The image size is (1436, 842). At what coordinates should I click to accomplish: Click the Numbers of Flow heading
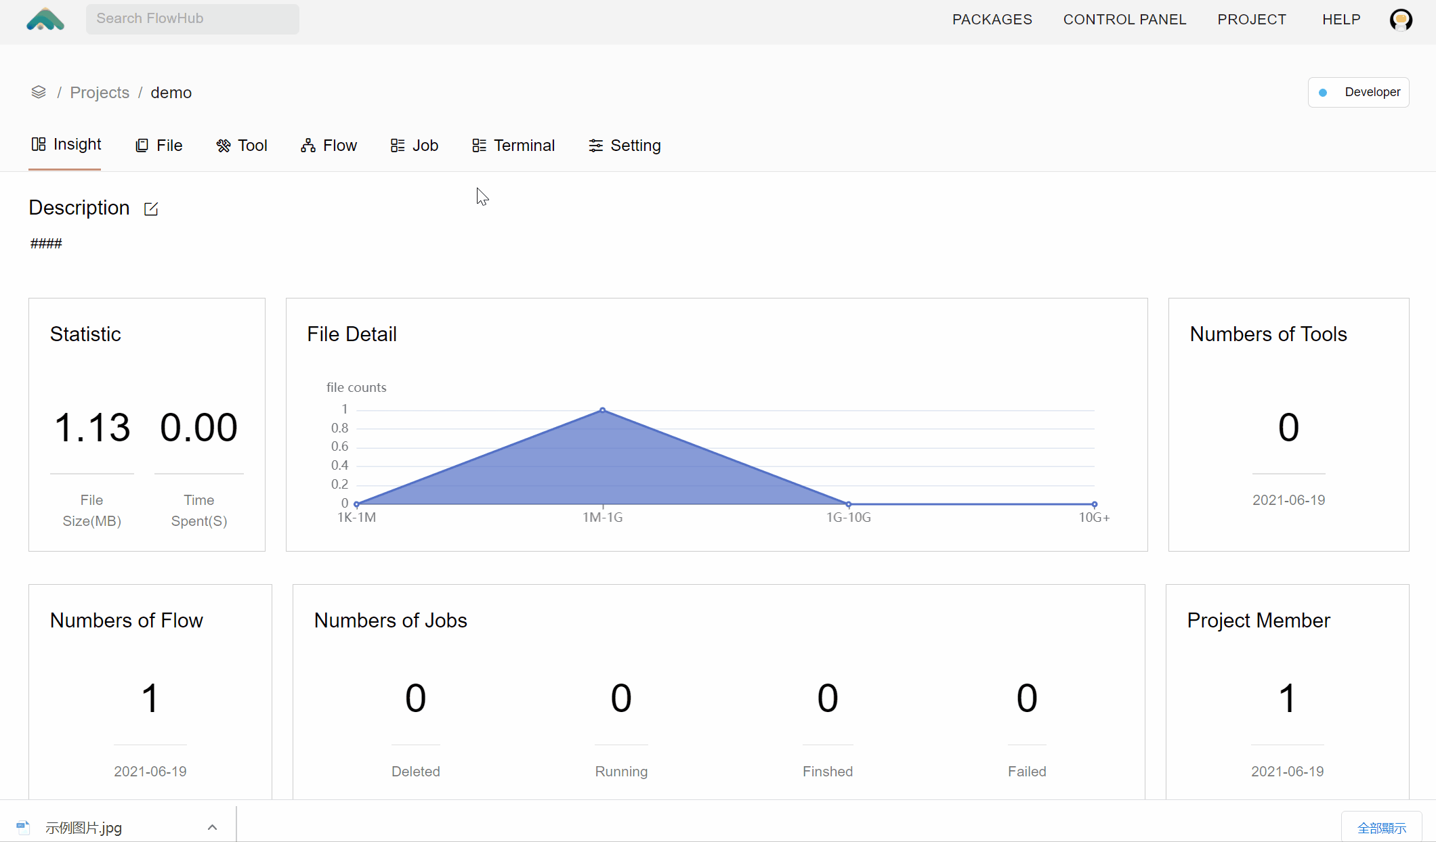pyautogui.click(x=127, y=621)
